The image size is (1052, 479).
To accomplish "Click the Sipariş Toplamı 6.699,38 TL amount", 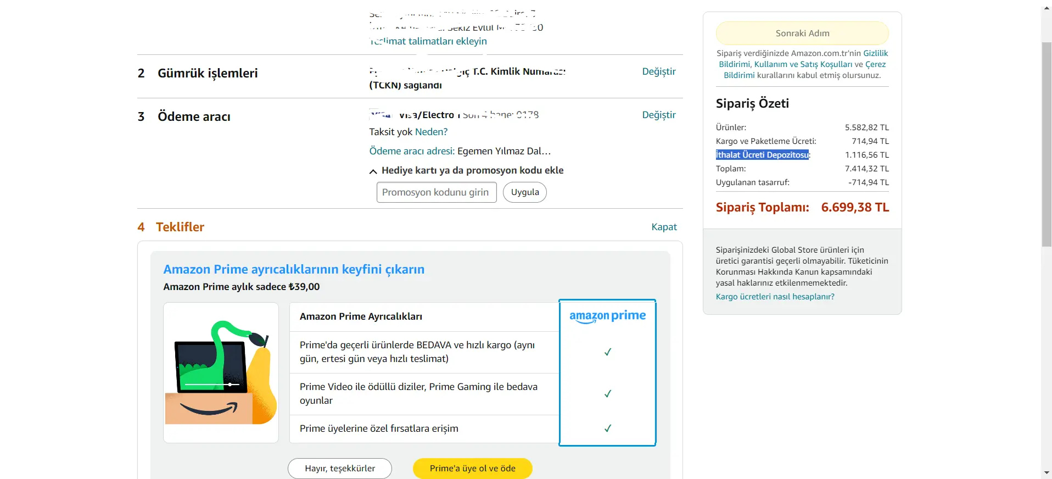I will pos(855,207).
